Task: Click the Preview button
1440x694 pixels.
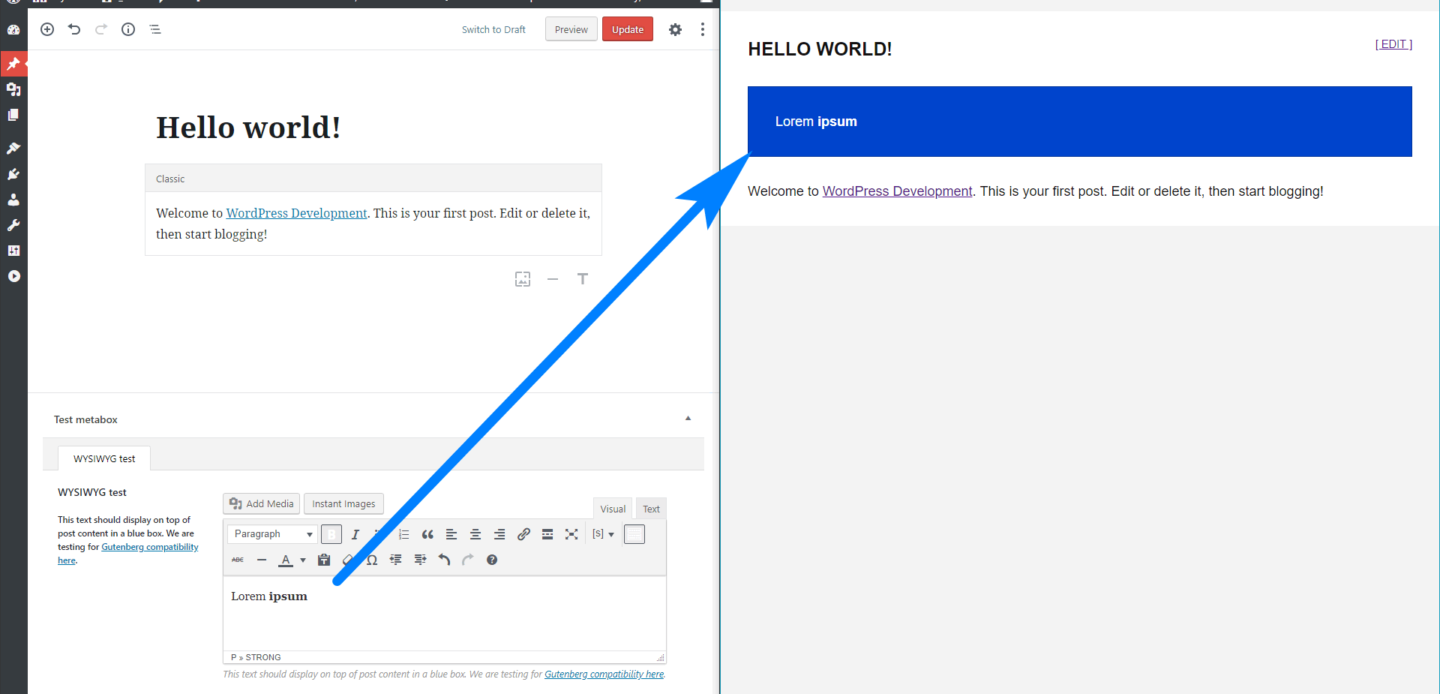Action: click(x=571, y=29)
